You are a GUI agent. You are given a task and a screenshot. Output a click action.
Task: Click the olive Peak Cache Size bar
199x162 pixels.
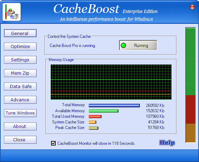(x=94, y=128)
